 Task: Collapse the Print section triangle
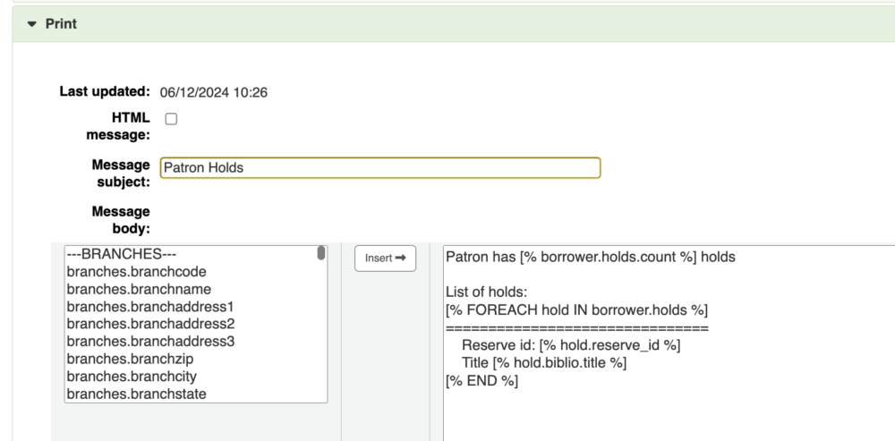pos(33,24)
